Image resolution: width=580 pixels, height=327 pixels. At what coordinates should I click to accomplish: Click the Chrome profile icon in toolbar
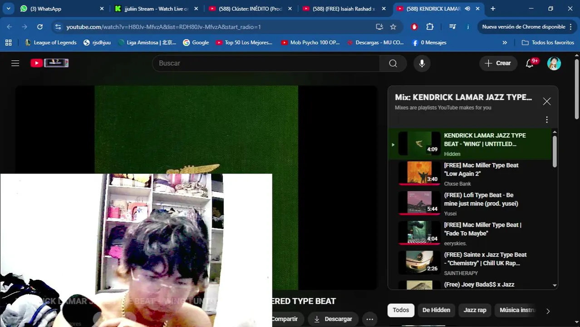[x=468, y=27]
